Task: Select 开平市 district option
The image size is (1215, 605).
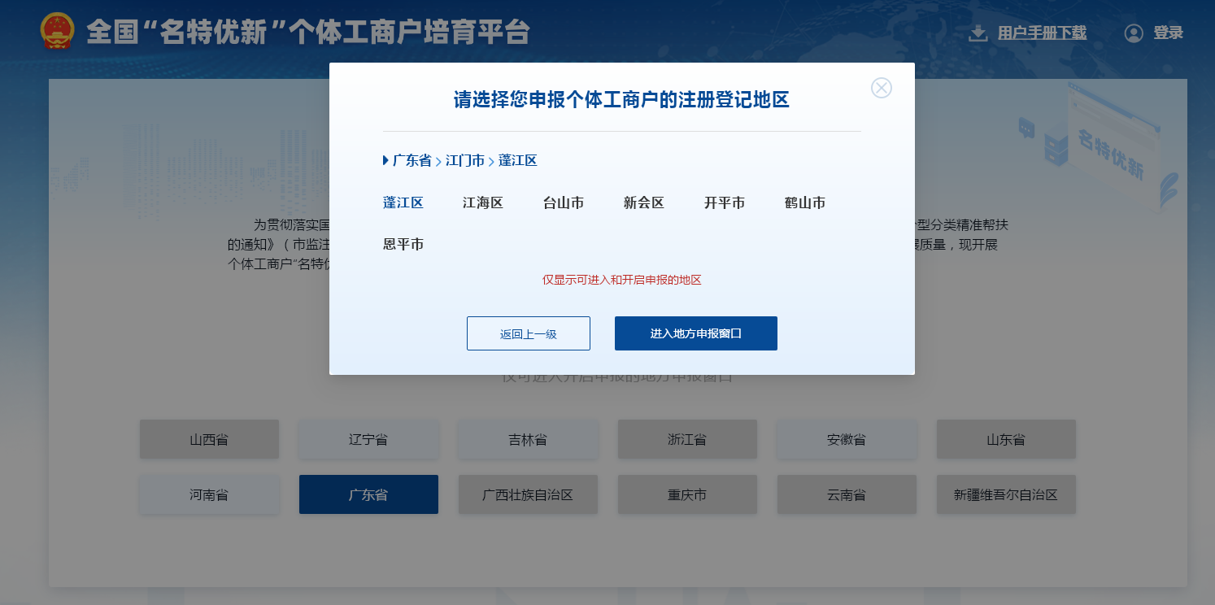Action: coord(724,202)
